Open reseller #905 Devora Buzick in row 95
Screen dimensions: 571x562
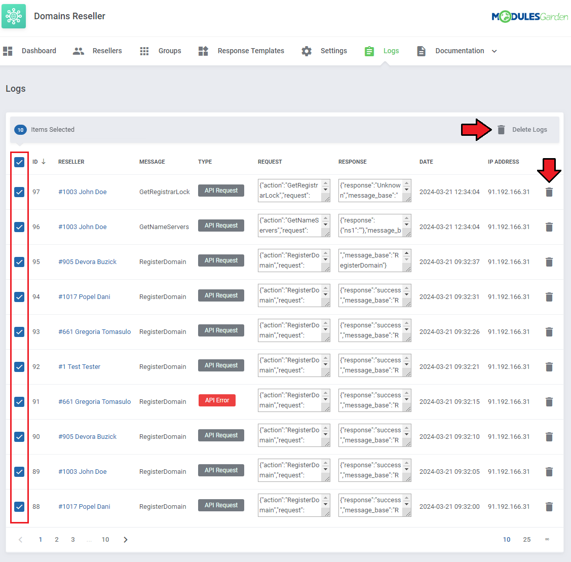[87, 262]
